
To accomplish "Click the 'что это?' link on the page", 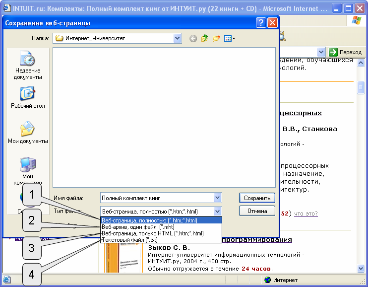I will click(306, 214).
